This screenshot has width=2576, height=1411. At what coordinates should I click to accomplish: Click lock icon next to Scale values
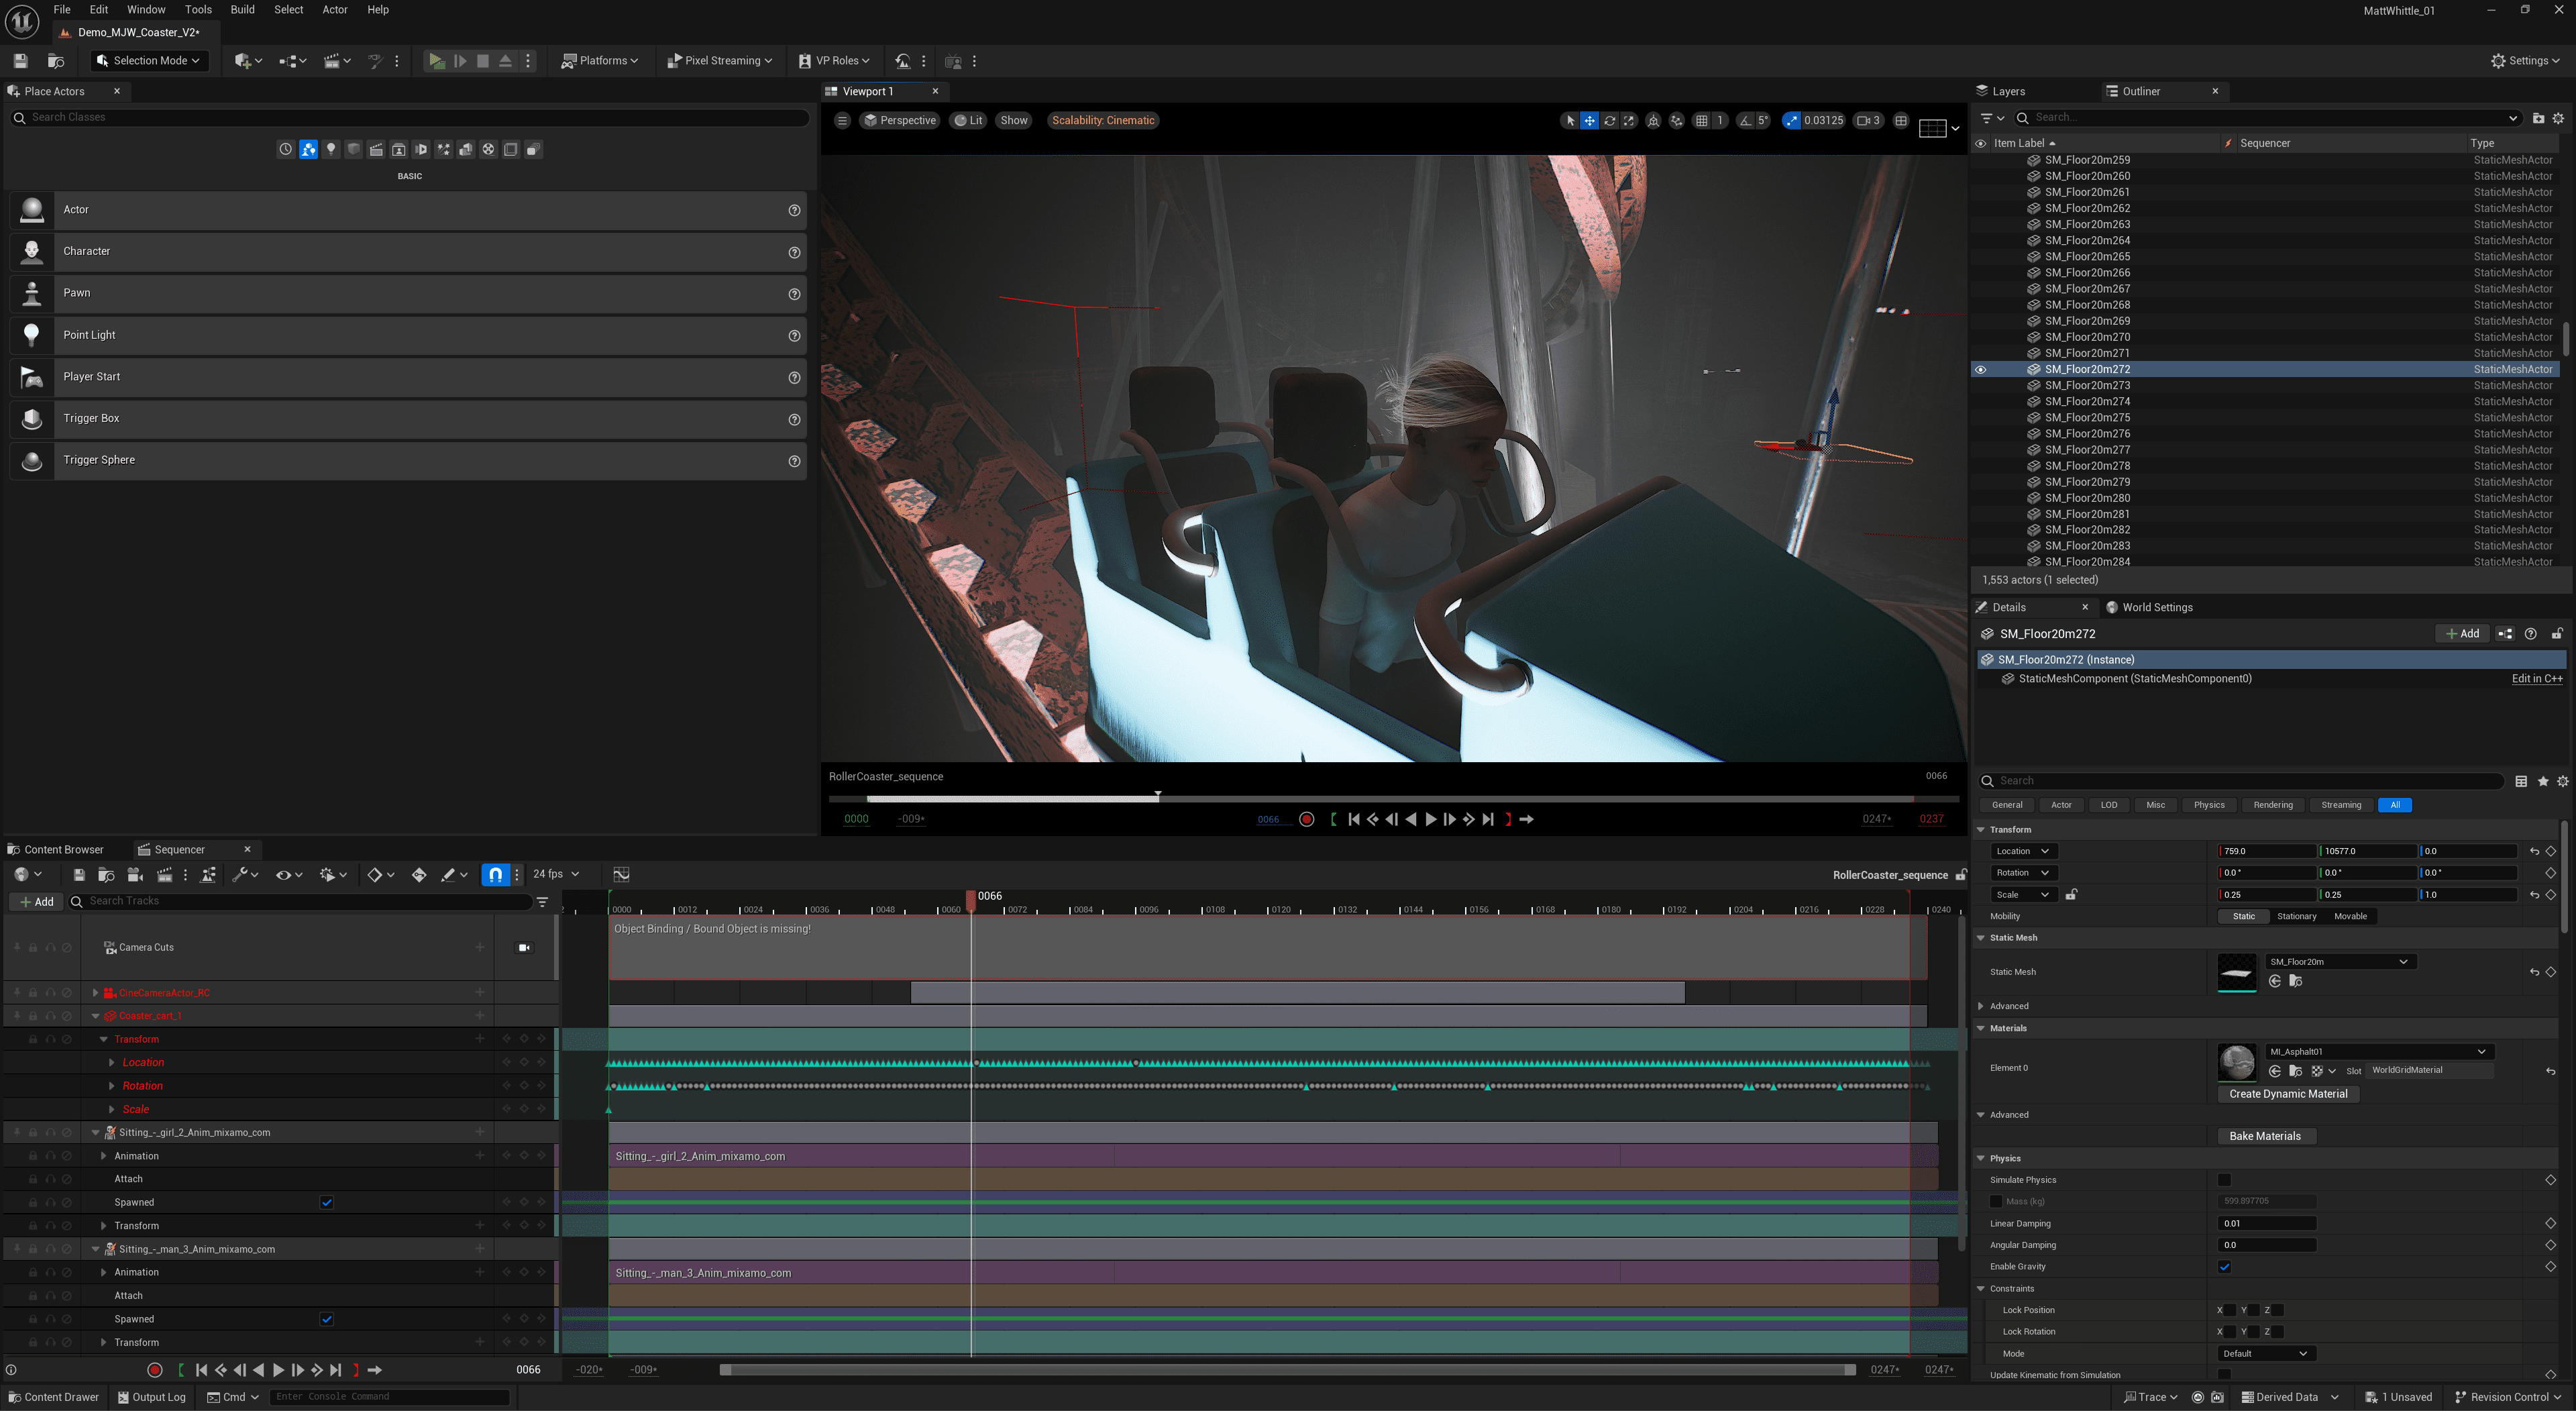tap(2071, 894)
